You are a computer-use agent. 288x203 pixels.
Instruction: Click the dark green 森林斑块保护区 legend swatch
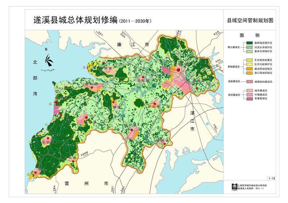(250, 43)
